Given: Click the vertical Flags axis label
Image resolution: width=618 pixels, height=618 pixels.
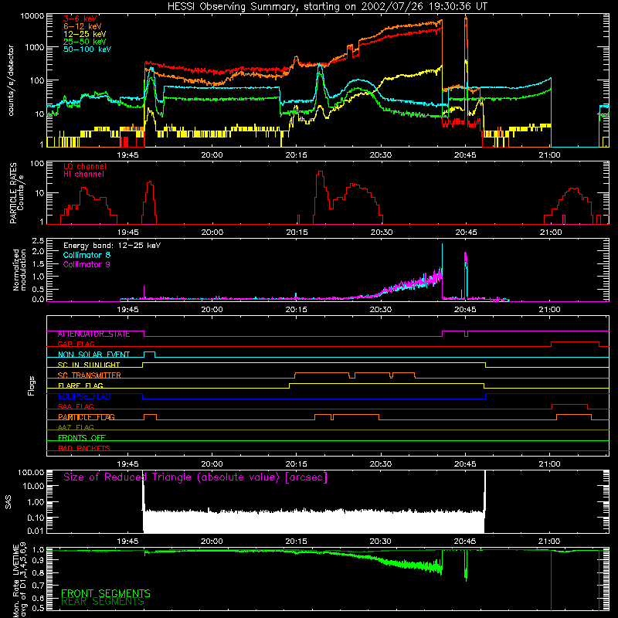Looking at the screenshot, I should click(32, 385).
